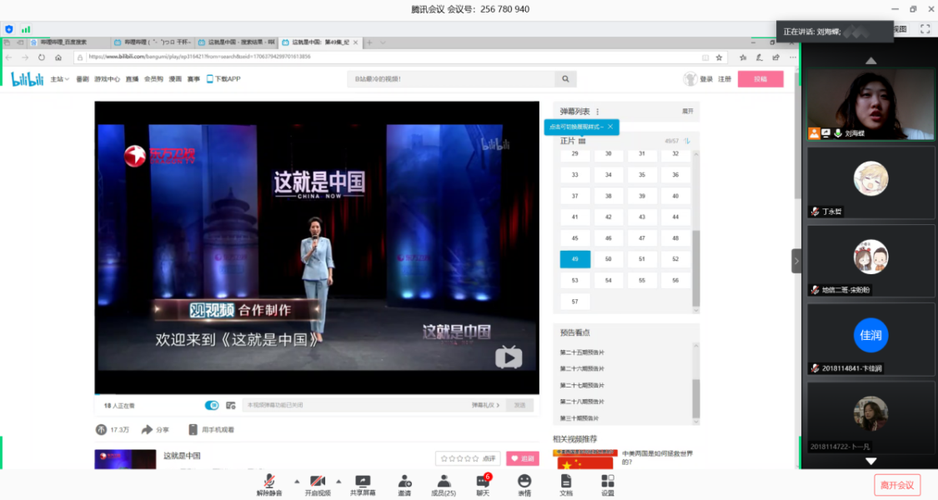Click the 登录 login link

pyautogui.click(x=706, y=79)
